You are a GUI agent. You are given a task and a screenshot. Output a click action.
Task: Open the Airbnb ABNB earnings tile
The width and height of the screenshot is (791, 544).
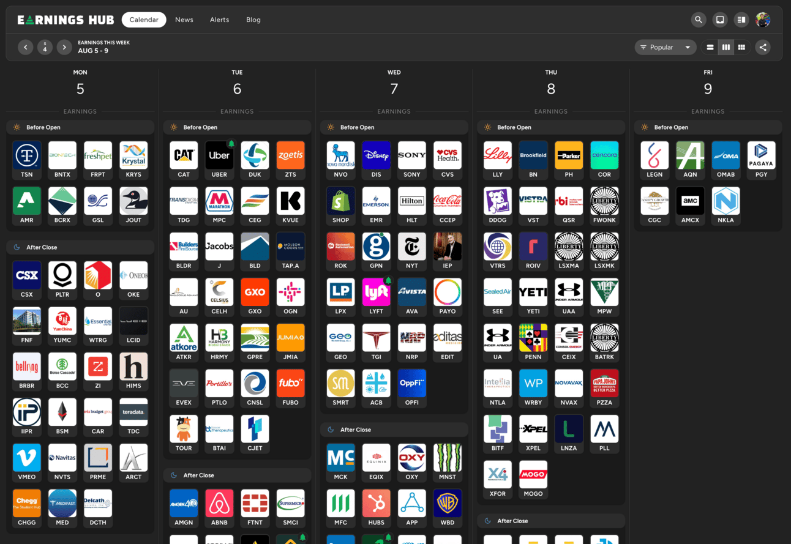219,508
